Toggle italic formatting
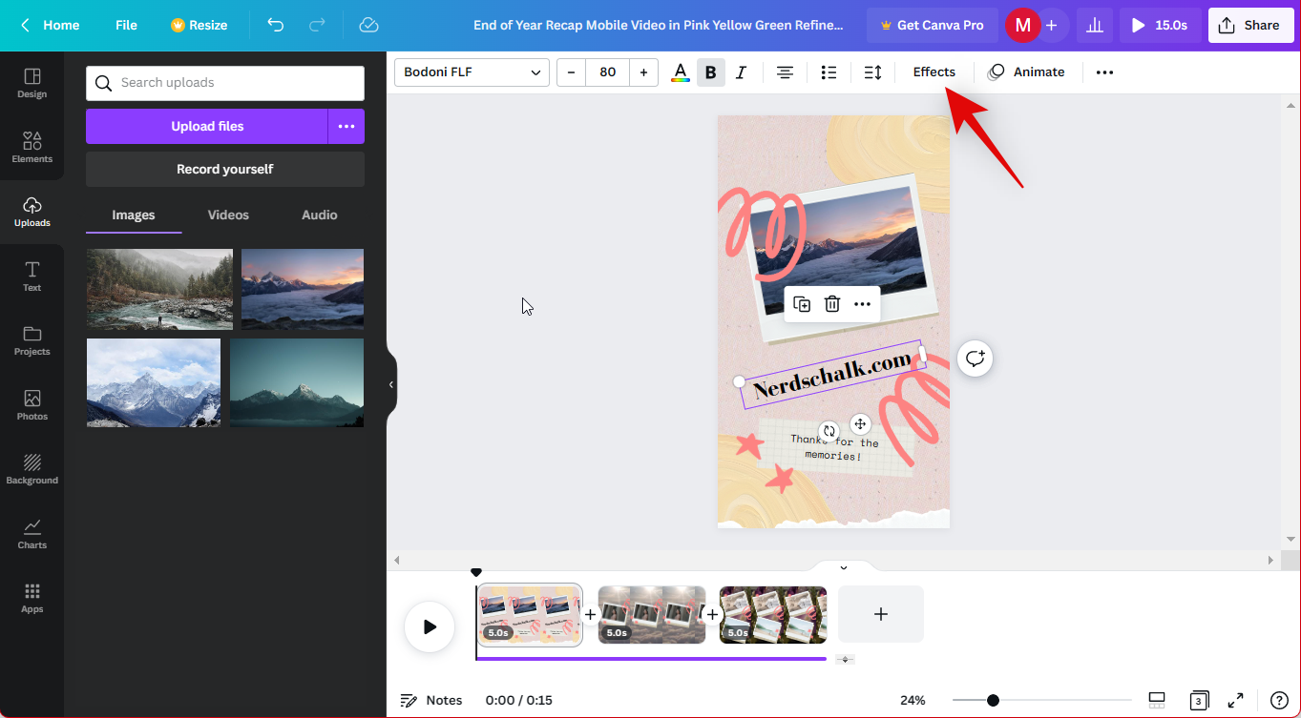Viewport: 1301px width, 718px height. [x=742, y=72]
